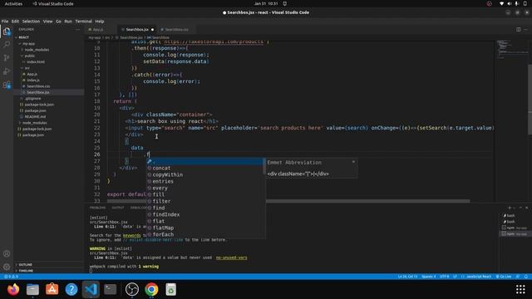The width and height of the screenshot is (532, 299).
Task: Click the no-unused-vars link in terminal
Action: coord(231,257)
